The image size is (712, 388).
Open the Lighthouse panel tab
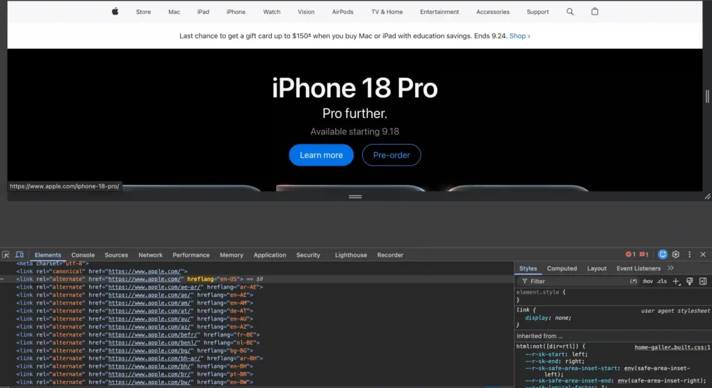pyautogui.click(x=351, y=255)
